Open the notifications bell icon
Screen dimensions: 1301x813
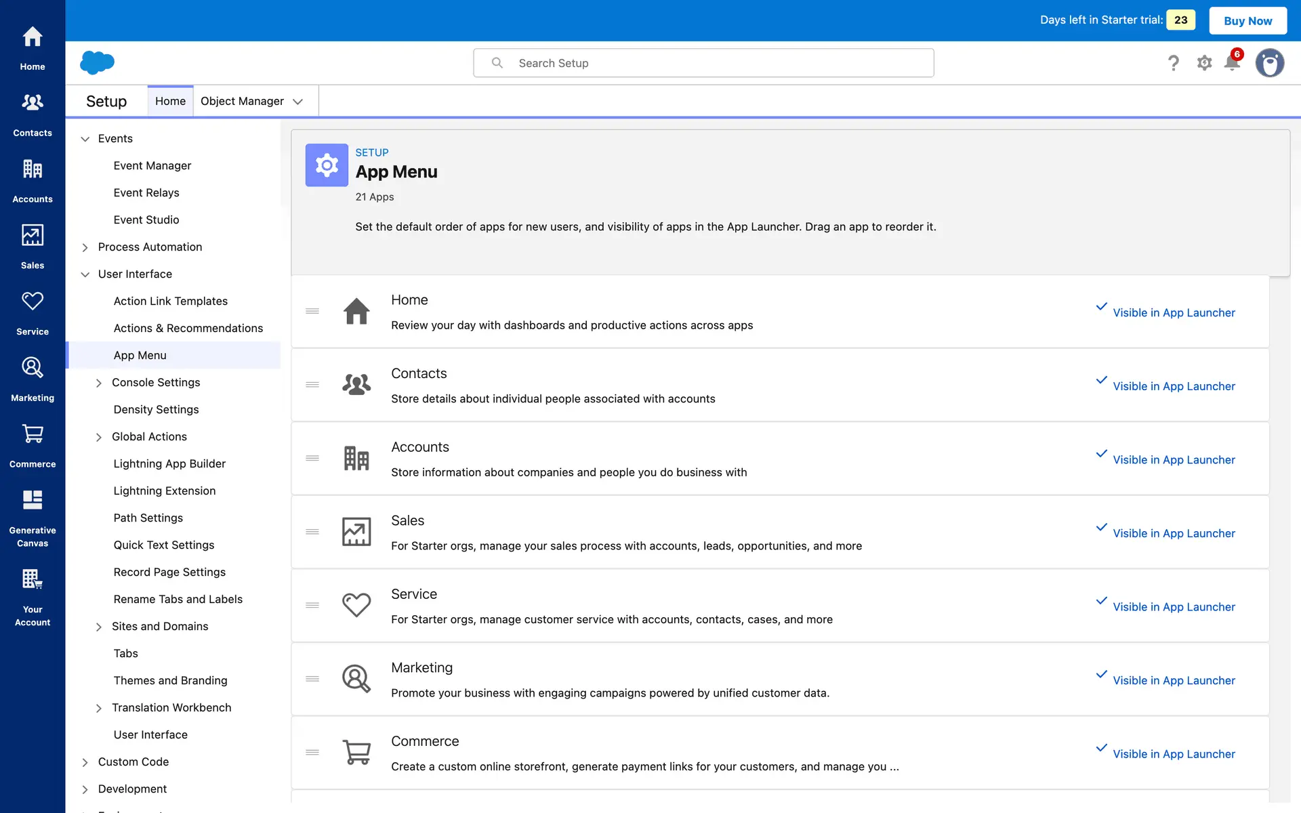tap(1232, 63)
